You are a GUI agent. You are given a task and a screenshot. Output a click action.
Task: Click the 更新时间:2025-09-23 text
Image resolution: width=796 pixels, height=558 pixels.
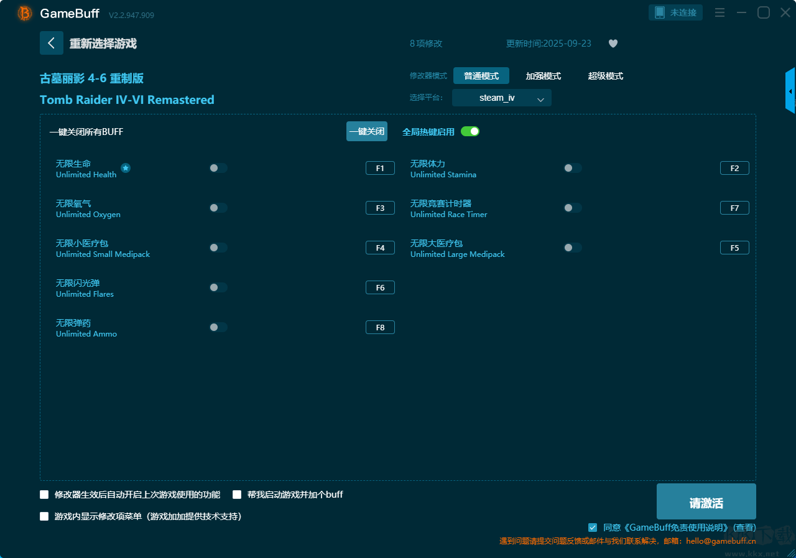click(548, 44)
